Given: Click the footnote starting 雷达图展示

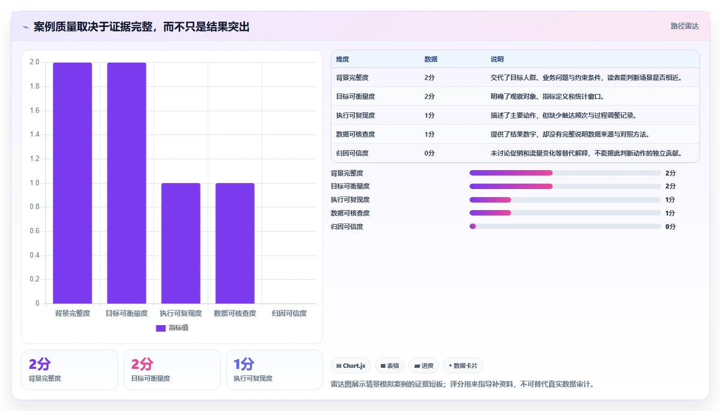Looking at the screenshot, I should [x=462, y=385].
